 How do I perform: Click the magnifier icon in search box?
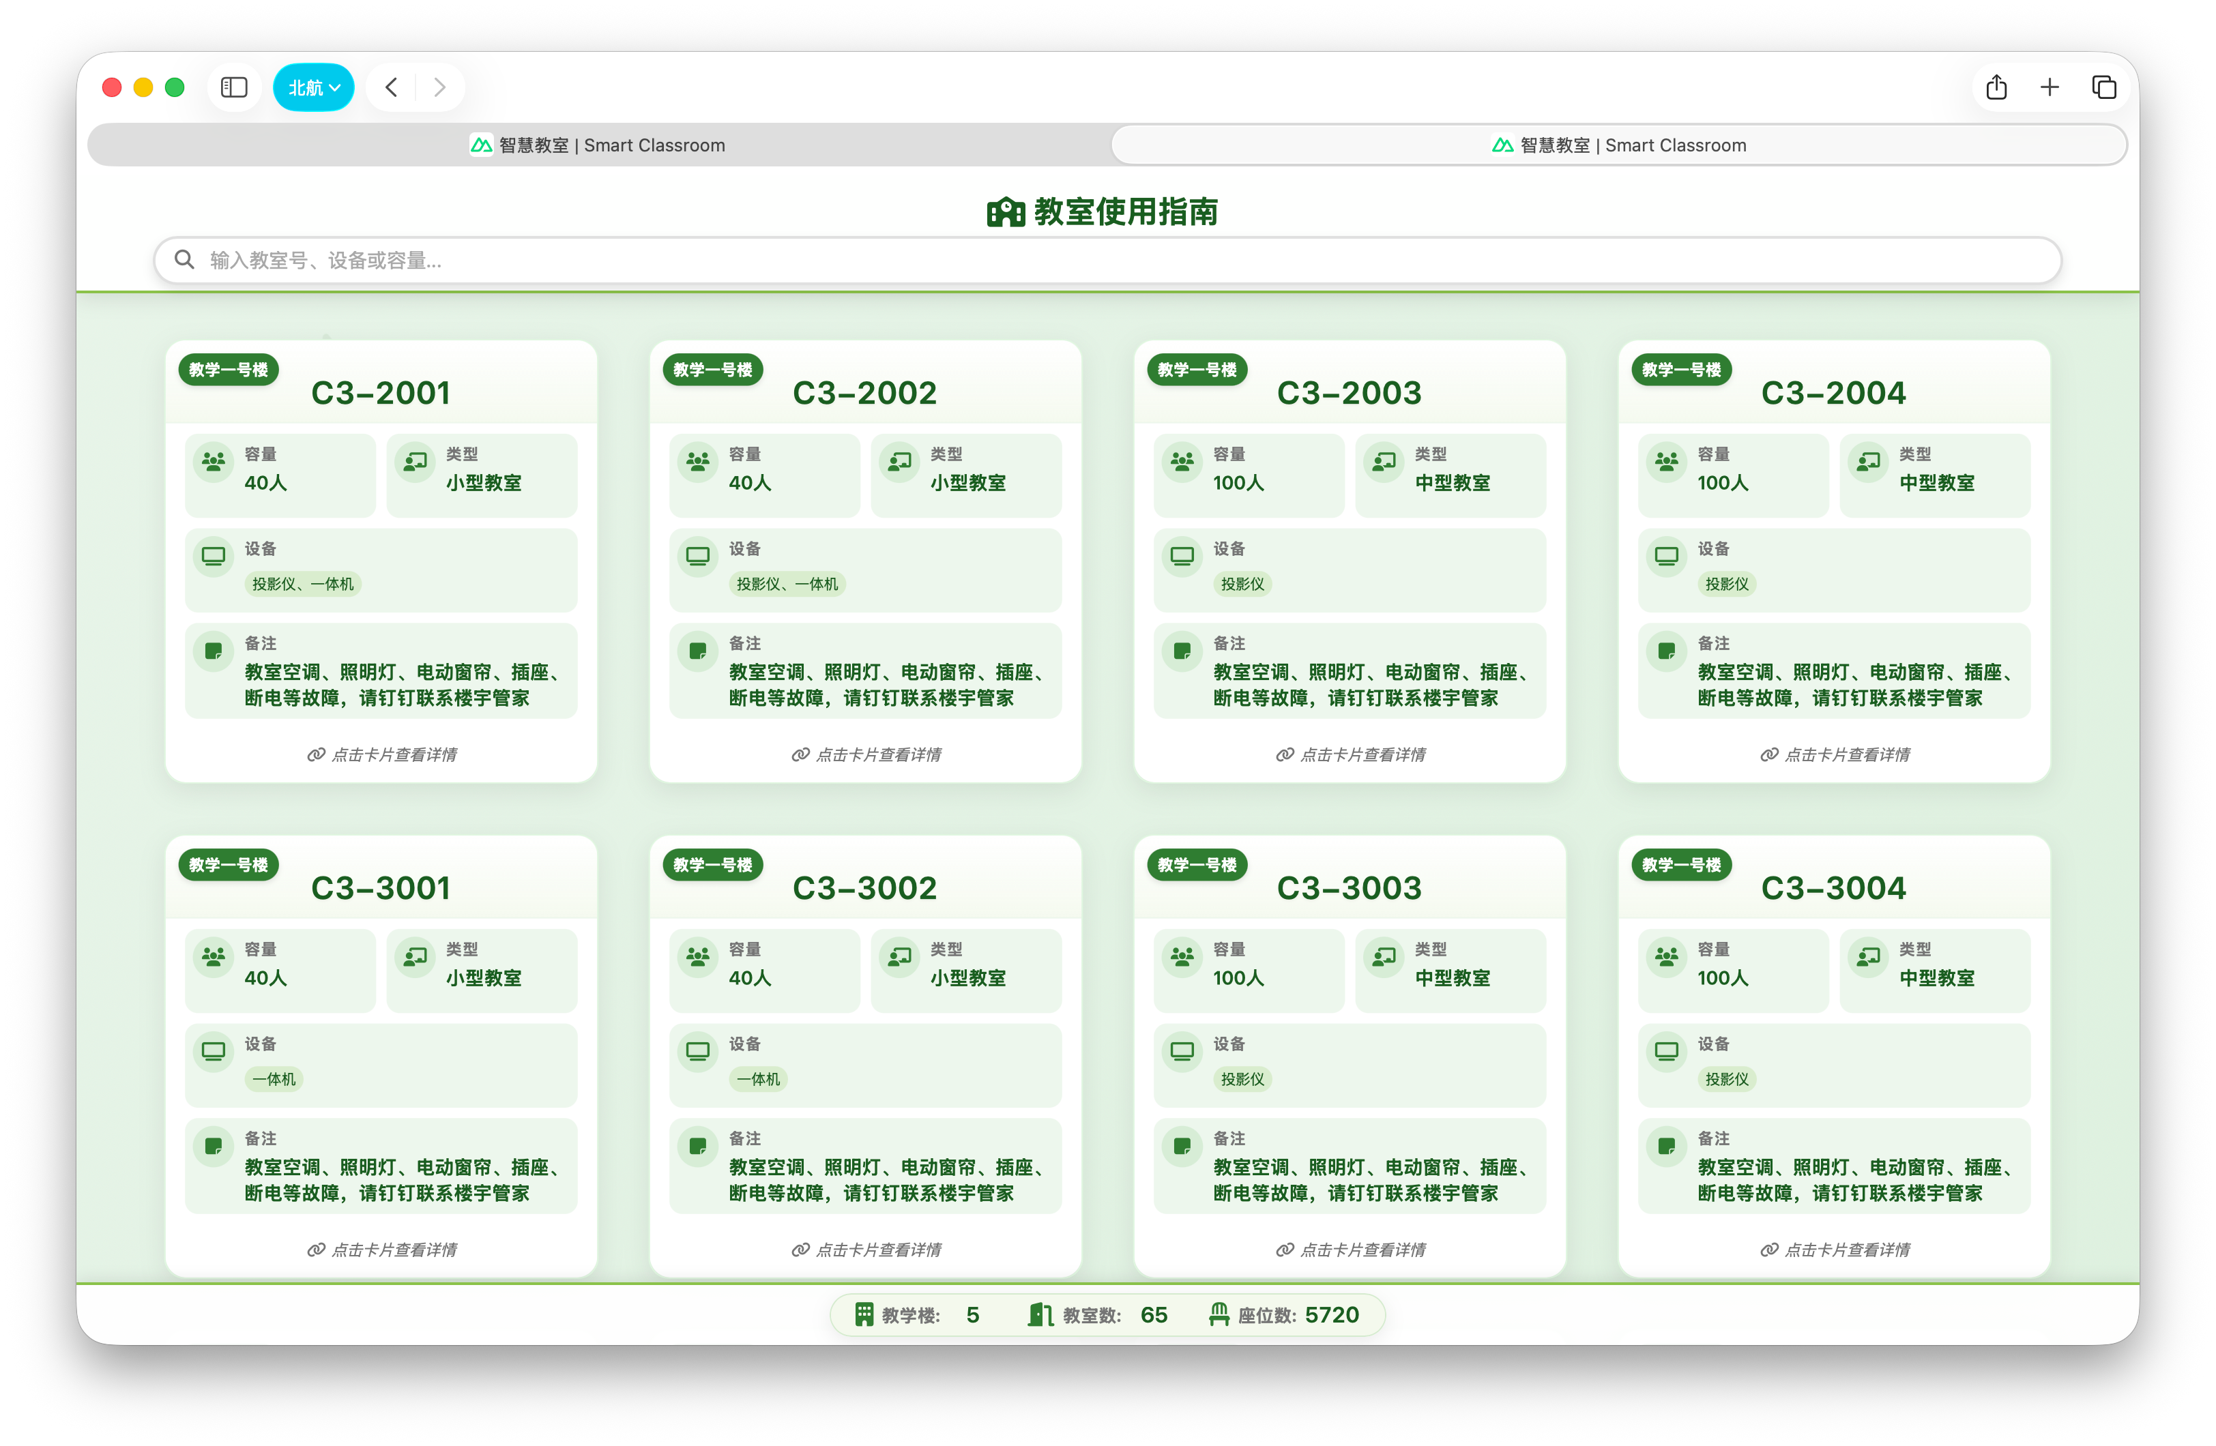(184, 260)
